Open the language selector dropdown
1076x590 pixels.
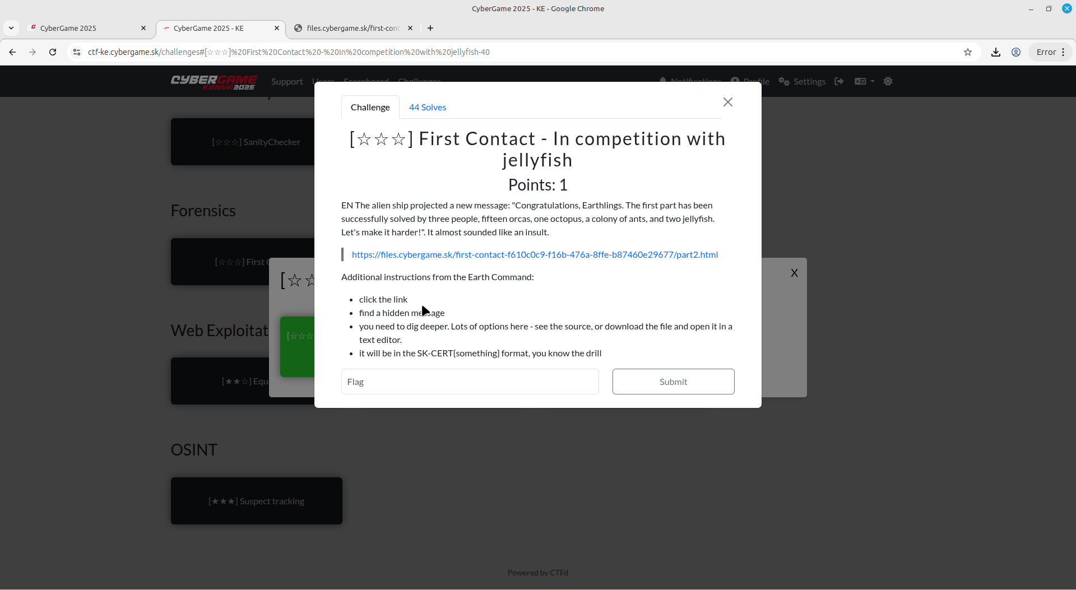[864, 81]
